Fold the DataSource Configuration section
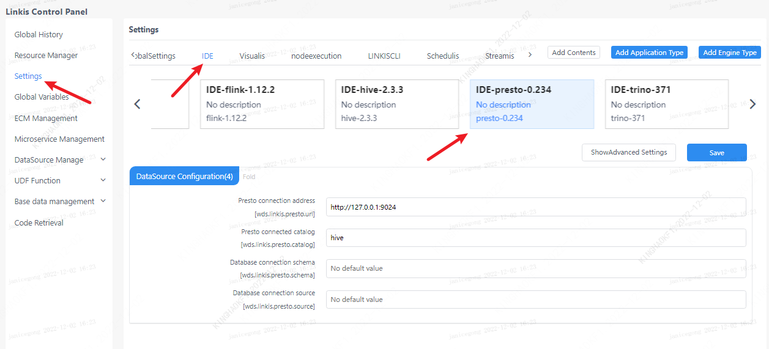The height and width of the screenshot is (349, 769). (249, 177)
